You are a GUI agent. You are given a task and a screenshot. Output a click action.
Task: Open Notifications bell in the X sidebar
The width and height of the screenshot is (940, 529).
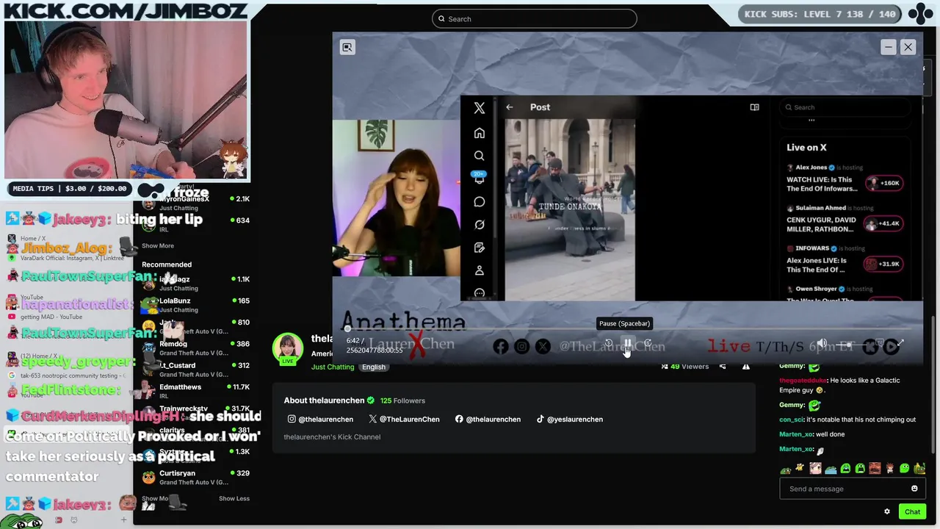click(480, 179)
